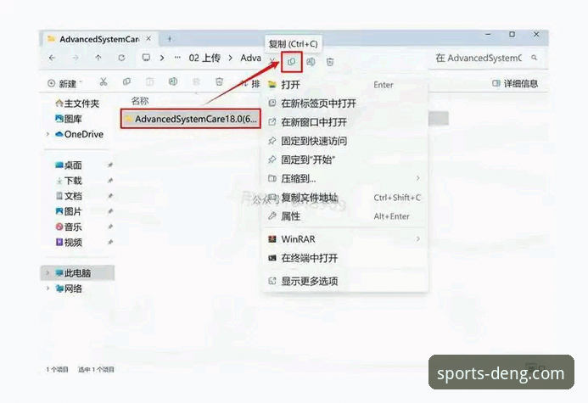The image size is (588, 403).
Task: Click the 选中 1 个项目 status bar text
Action: coord(96,369)
